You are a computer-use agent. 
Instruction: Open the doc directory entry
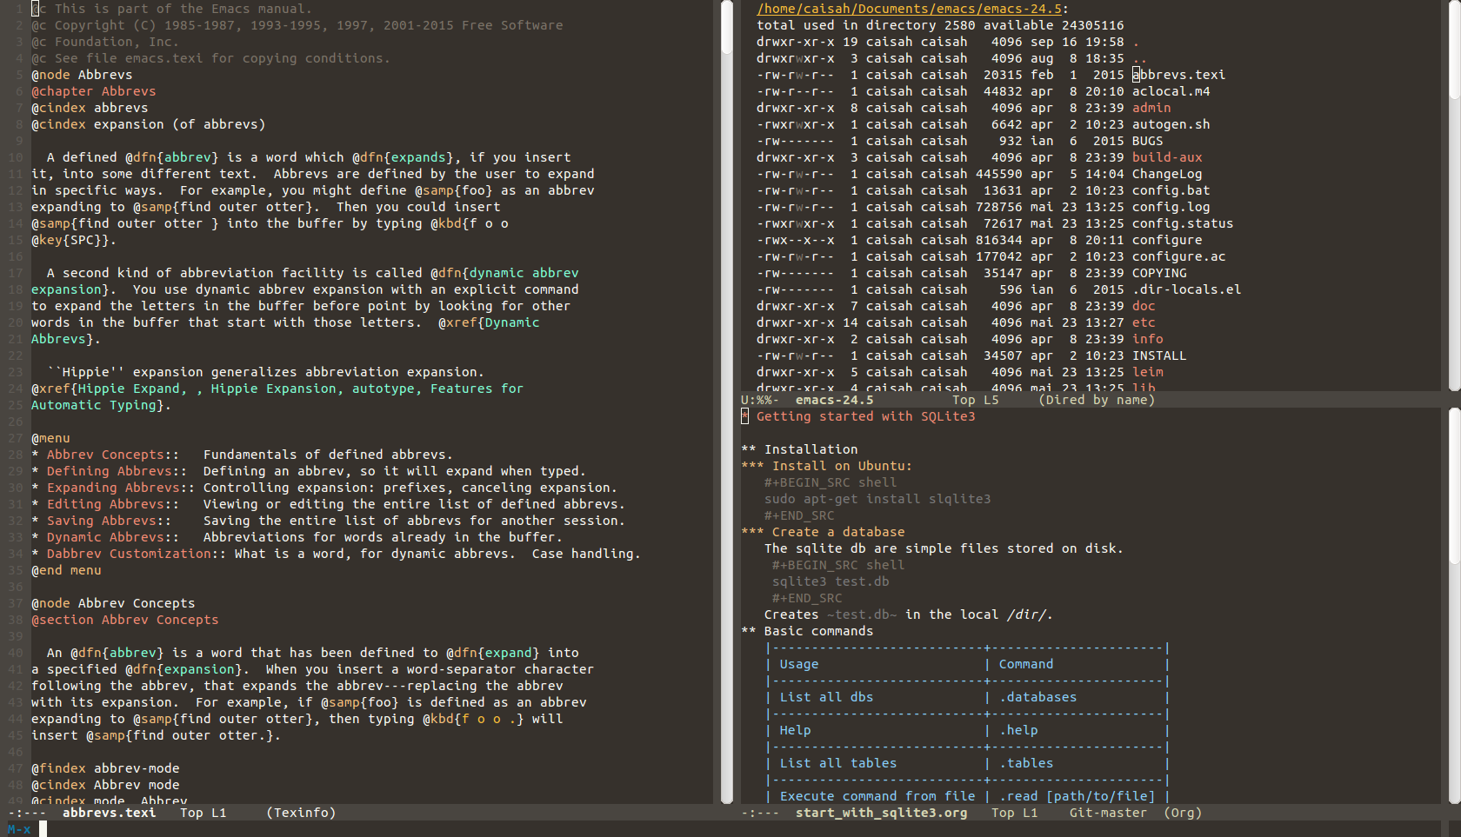pos(1143,306)
